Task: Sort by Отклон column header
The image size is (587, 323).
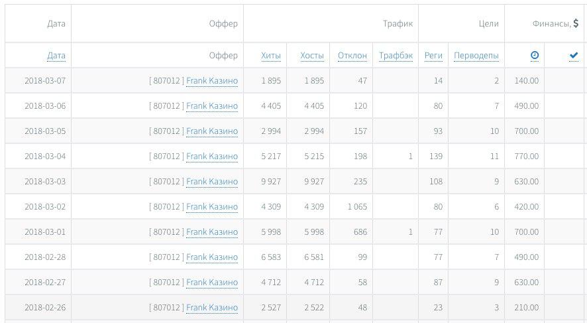Action: click(x=352, y=56)
